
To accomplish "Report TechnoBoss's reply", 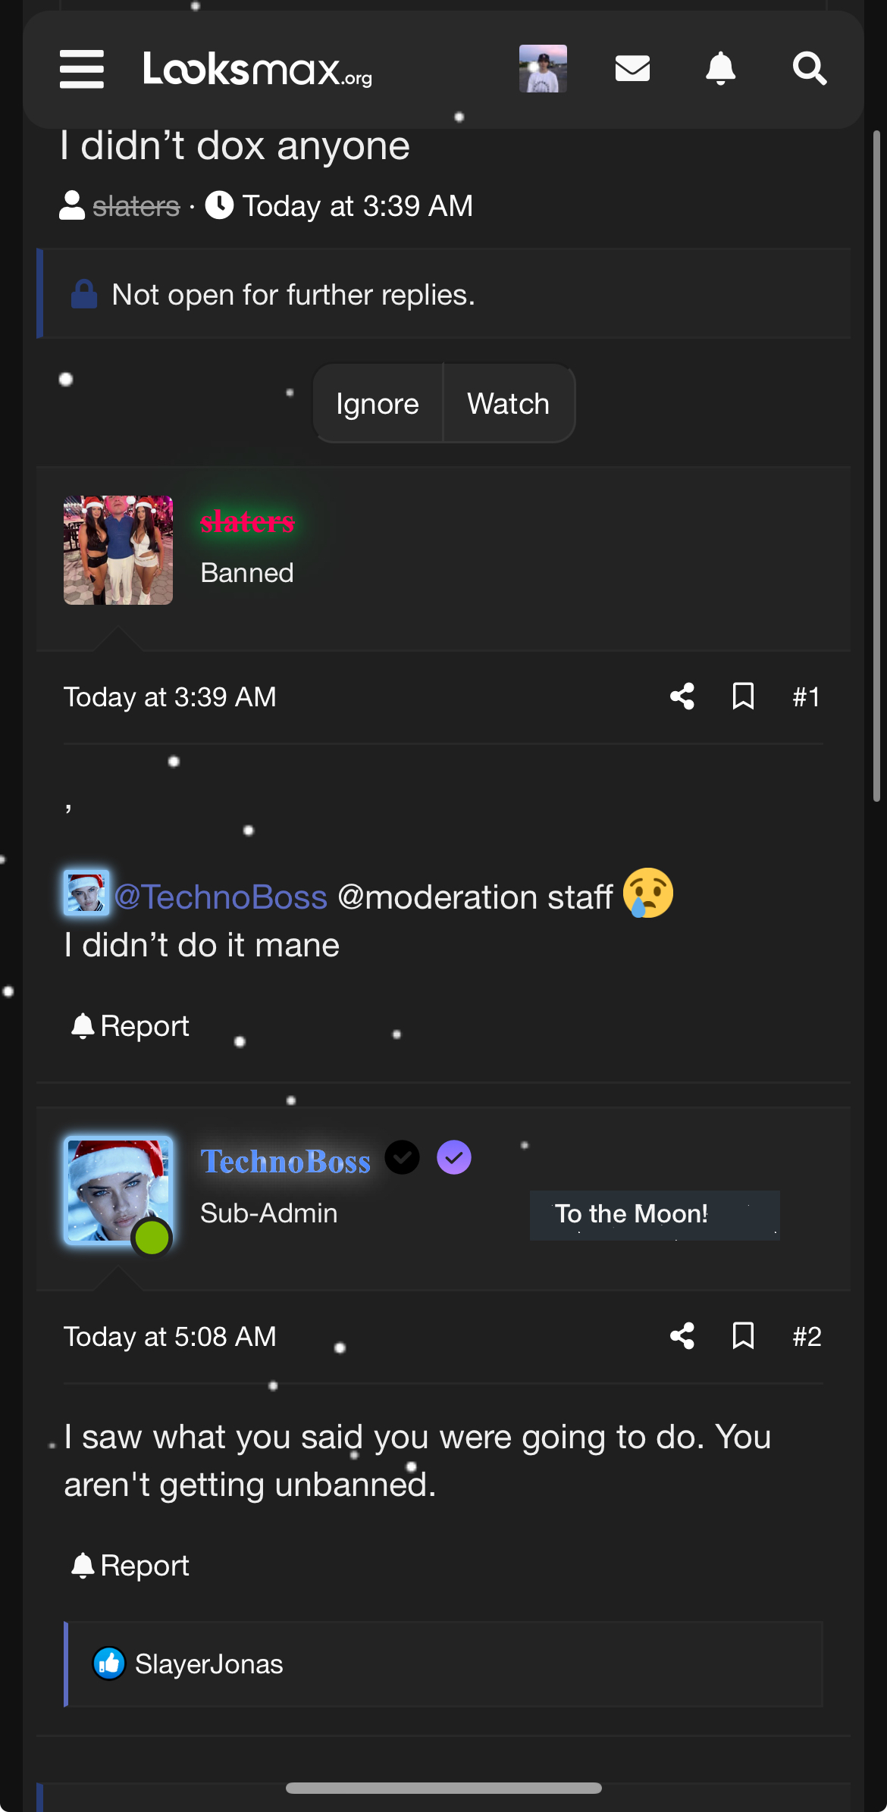I will (130, 1566).
